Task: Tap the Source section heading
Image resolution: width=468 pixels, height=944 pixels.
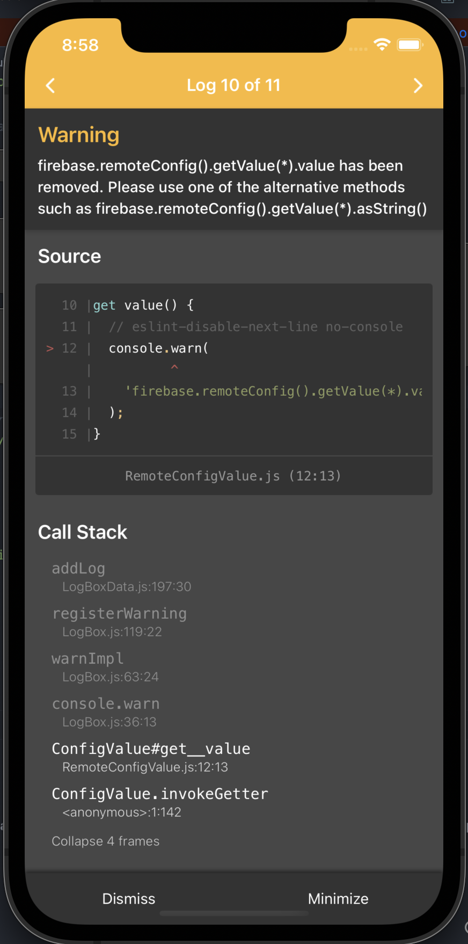Action: pos(69,256)
